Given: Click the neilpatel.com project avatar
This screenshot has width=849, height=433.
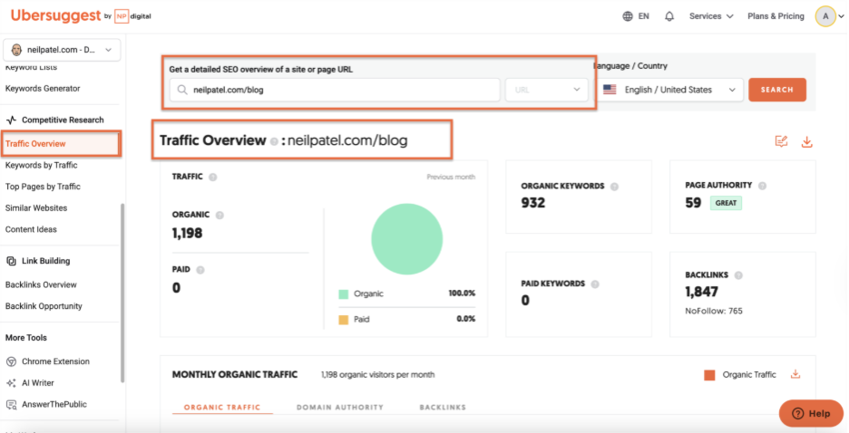Looking at the screenshot, I should (x=17, y=50).
